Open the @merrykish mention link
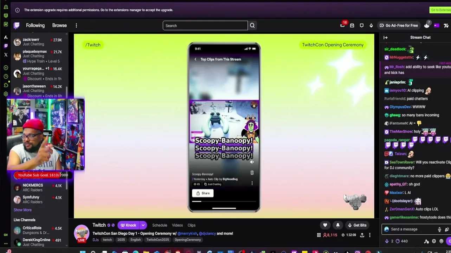Viewport: 451px width, 253px height. [x=187, y=233]
